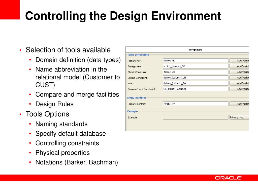Click the 'Compare and merge facilities' bullet
The height and width of the screenshot is (194, 258).
(77, 94)
